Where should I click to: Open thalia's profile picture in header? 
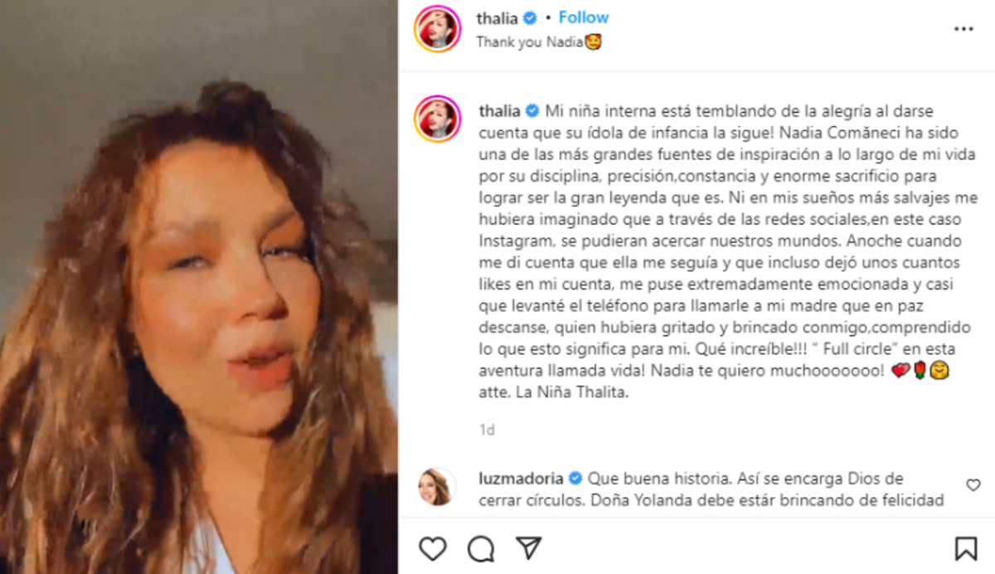coord(438,28)
